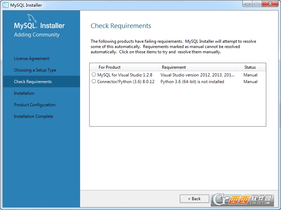
Task: Click the MySQL Installer title bar icon
Action: (6, 5)
